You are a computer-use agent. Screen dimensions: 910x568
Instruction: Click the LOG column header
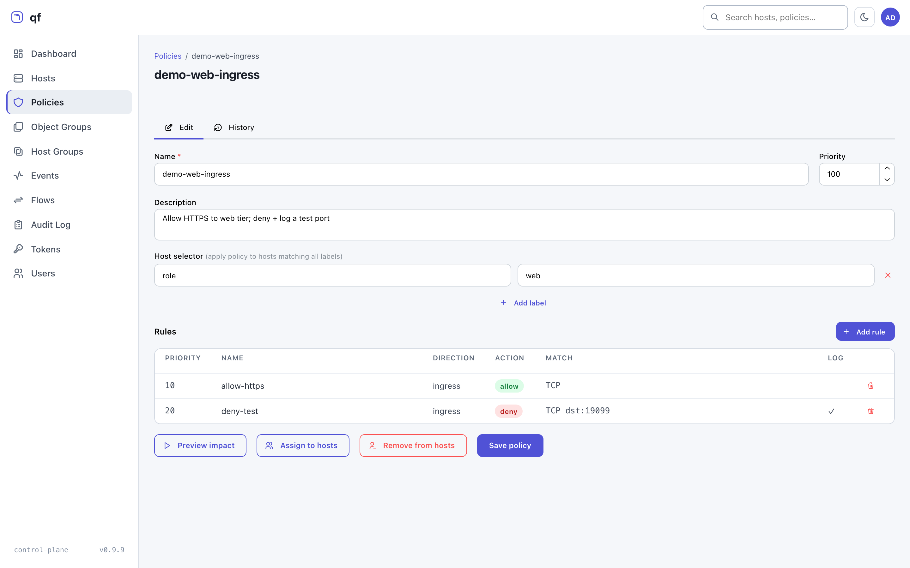pos(835,358)
